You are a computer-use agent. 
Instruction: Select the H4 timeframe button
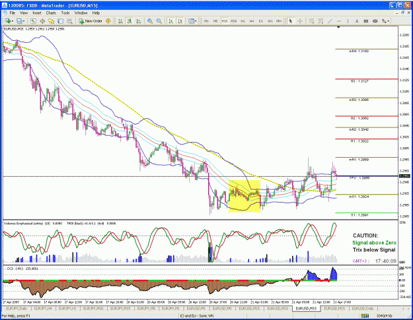(252, 21)
